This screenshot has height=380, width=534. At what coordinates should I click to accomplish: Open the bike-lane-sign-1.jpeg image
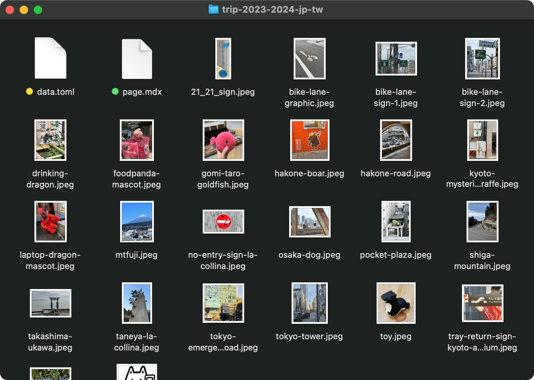(x=396, y=59)
